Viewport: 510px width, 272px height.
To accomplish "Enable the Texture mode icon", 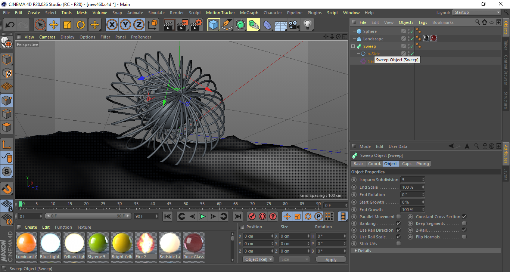I will point(7,73).
